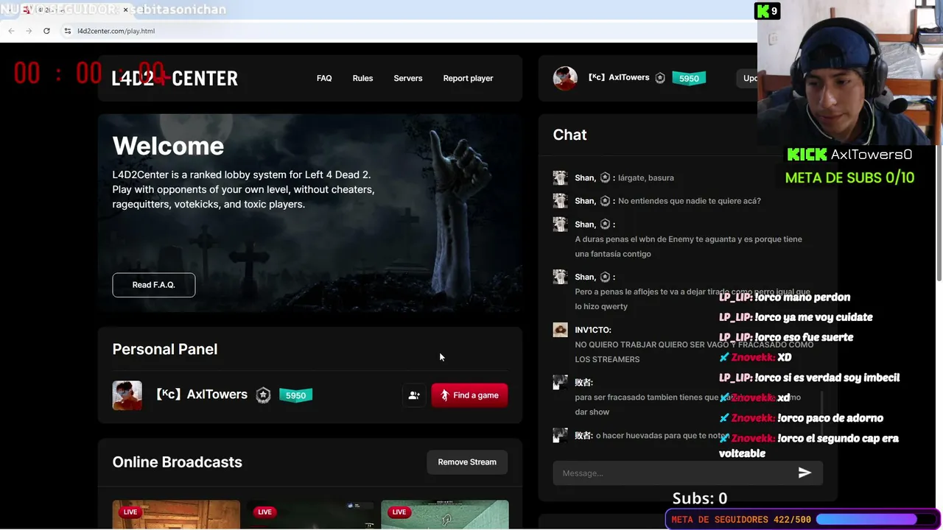Viewport: 943px width, 530px height.
Task: Click the rank badge in Personal Panel
Action: pos(263,395)
